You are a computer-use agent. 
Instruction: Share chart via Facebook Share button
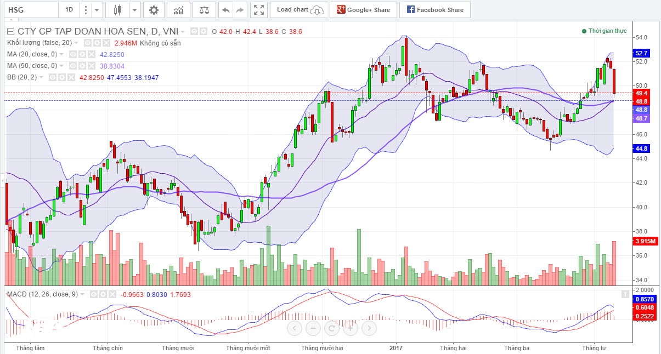(x=434, y=10)
